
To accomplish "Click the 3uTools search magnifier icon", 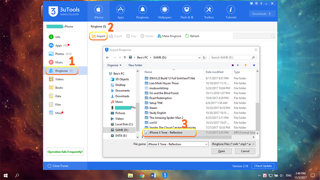I will (x=273, y=36).
